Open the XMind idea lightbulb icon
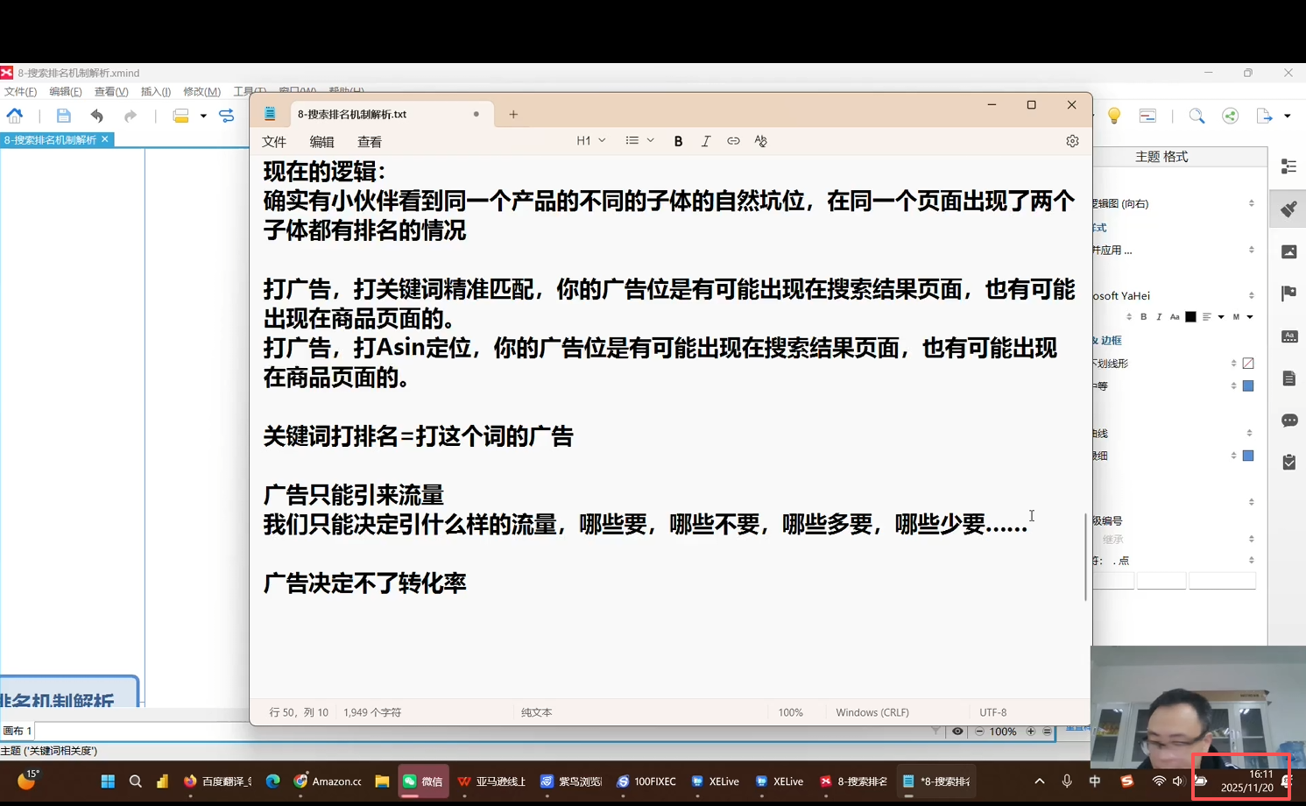This screenshot has width=1306, height=806. [1114, 116]
